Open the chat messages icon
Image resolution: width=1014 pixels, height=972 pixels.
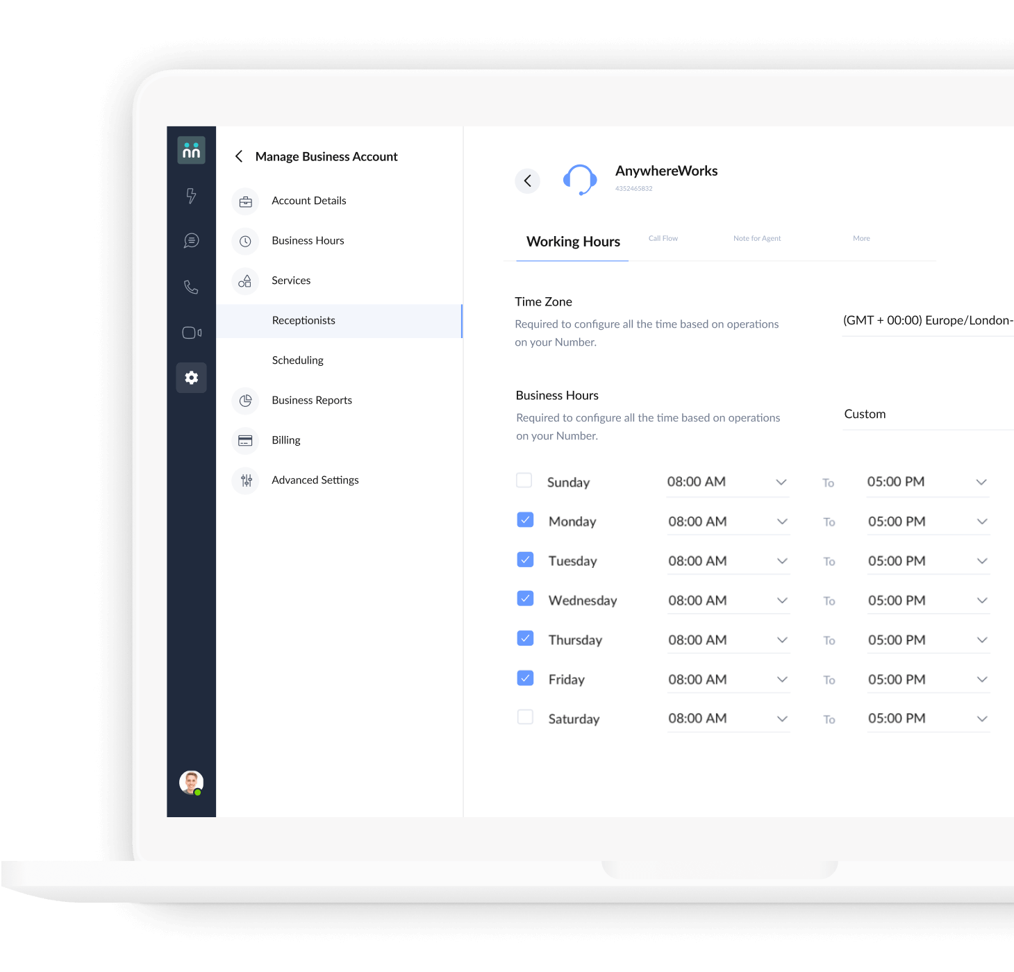(x=191, y=241)
